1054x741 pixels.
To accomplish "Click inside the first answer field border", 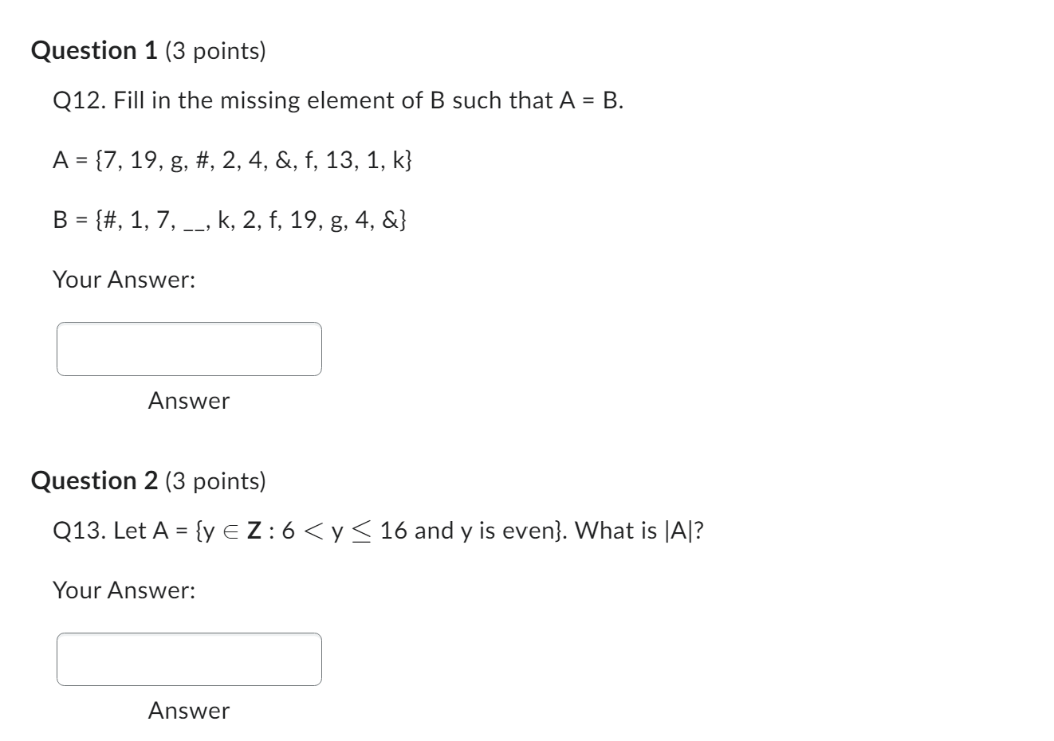I will [188, 348].
